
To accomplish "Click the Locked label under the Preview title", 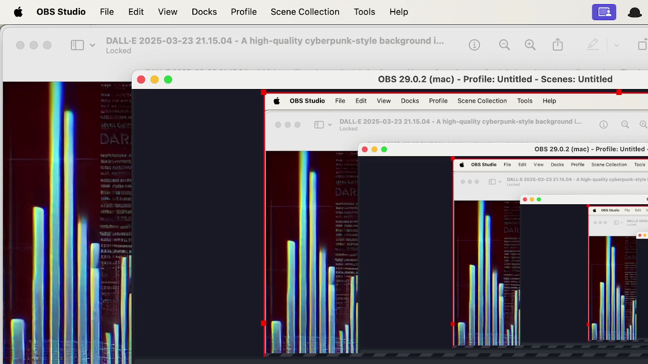I will coord(118,51).
